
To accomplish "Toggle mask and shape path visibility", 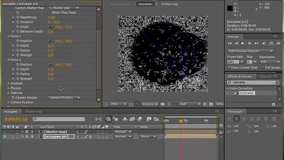I will pyautogui.click(x=137, y=104).
